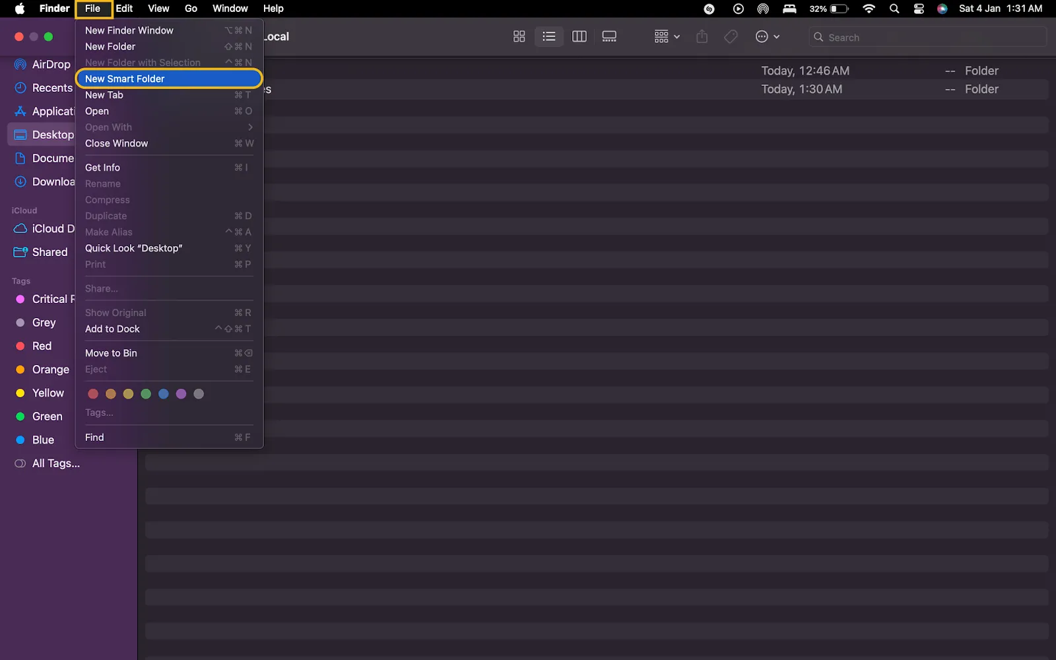Apply the purple tag color in File menu

[181, 394]
